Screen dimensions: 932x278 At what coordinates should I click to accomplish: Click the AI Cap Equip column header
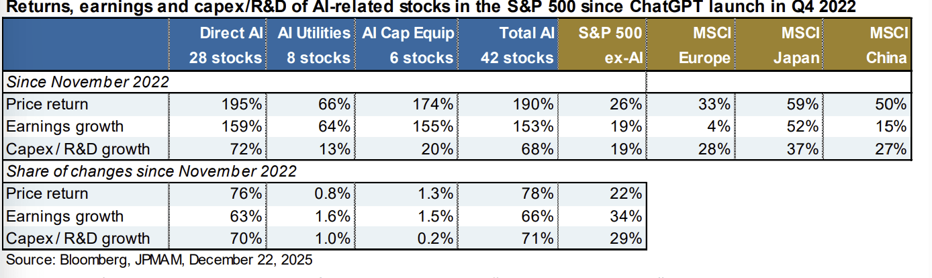click(x=407, y=45)
